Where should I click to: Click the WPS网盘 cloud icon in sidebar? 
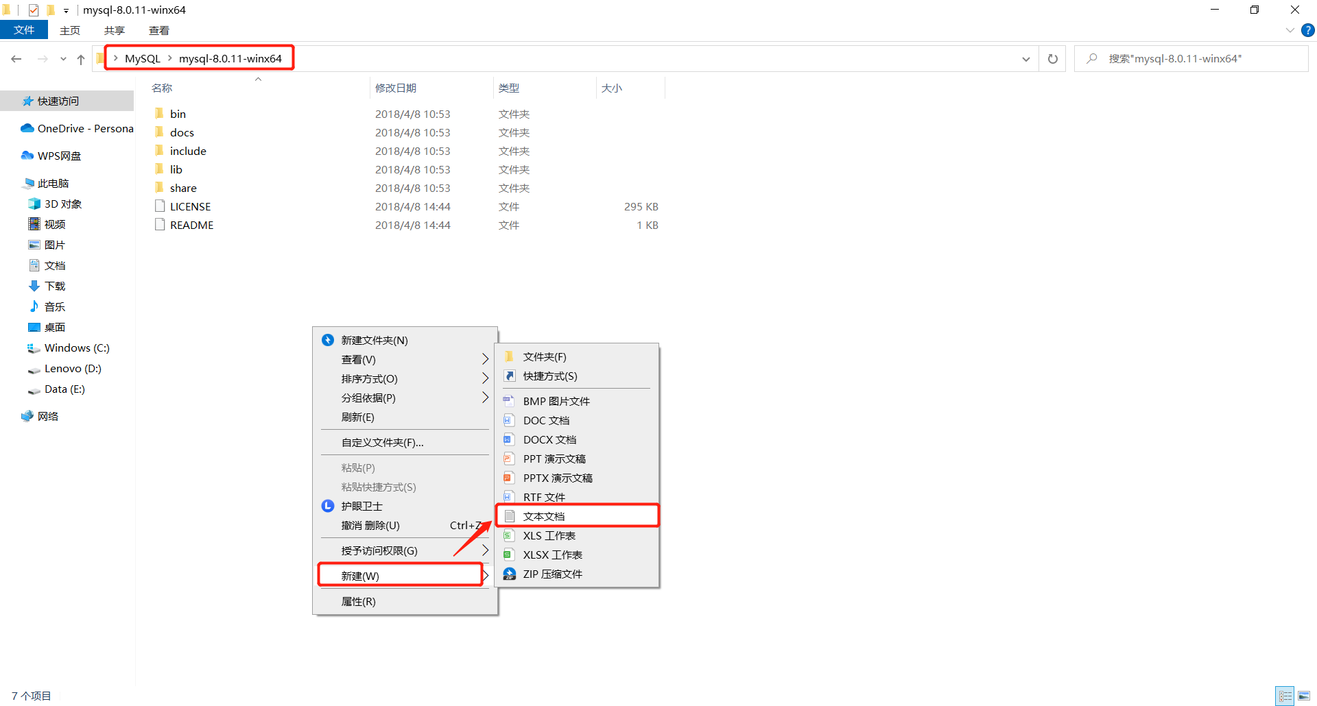[27, 156]
